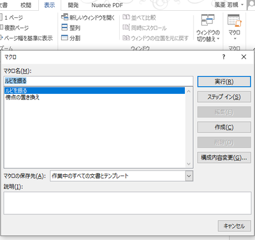Select ルビを振る in the macro list
255x240 pixels.
94,91
